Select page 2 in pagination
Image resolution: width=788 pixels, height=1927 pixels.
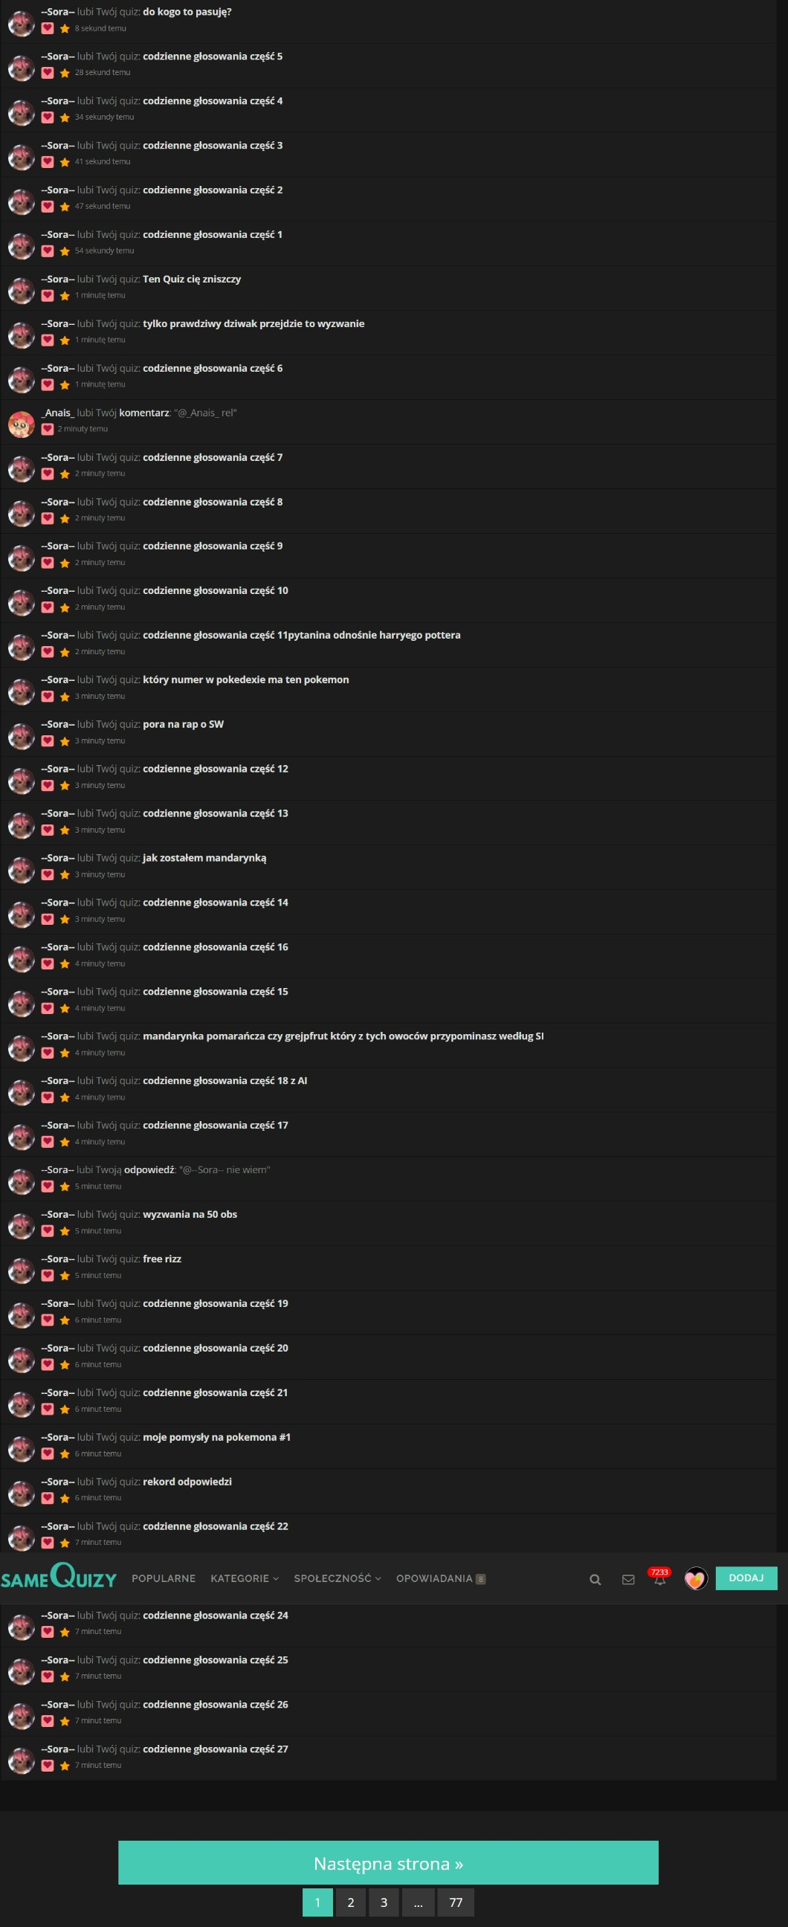[350, 1902]
